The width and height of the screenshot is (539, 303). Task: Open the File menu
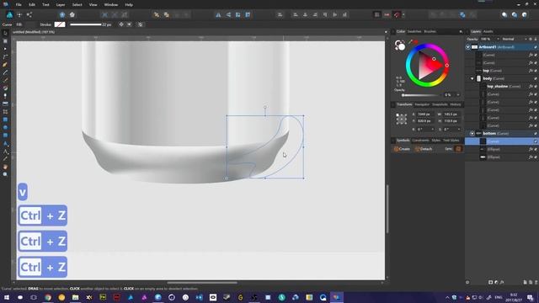(19, 5)
